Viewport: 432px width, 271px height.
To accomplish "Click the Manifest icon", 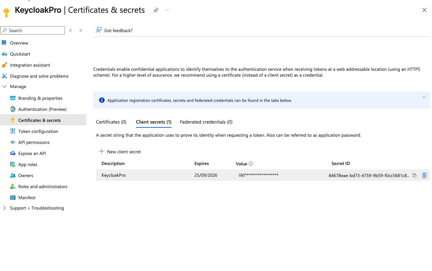I will click(13, 197).
